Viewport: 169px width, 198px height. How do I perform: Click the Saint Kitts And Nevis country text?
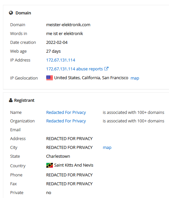(x=74, y=165)
